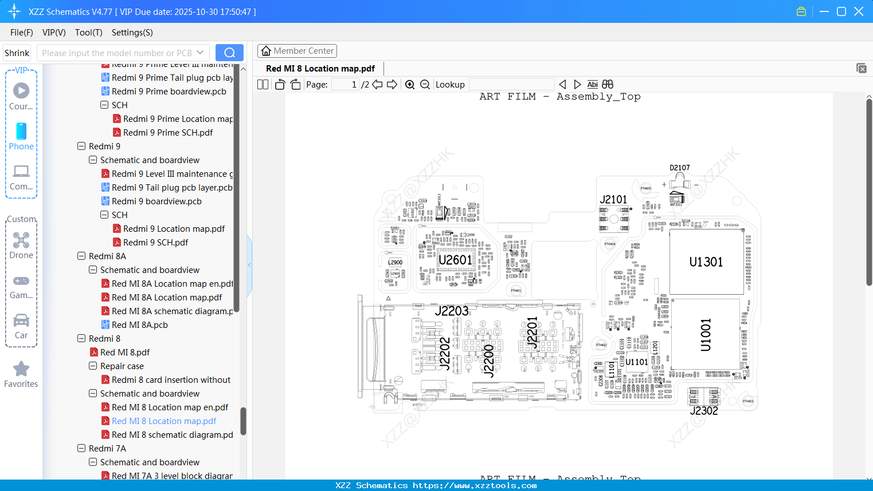Collapse the Shrink sidebar panel
The image size is (873, 491).
(17, 53)
